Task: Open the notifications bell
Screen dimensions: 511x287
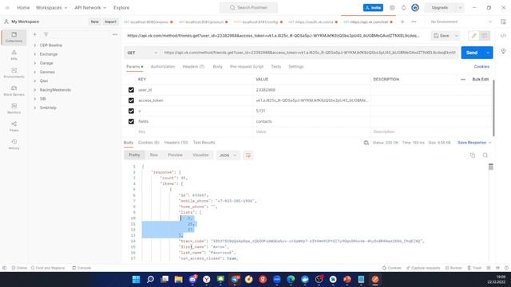Action: [403, 7]
